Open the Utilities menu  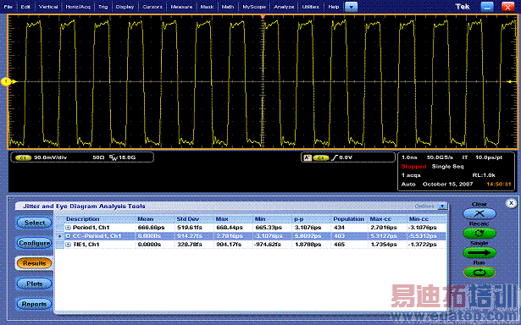[x=311, y=7]
